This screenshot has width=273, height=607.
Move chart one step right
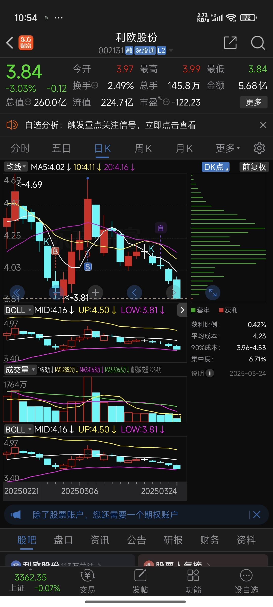[174, 293]
